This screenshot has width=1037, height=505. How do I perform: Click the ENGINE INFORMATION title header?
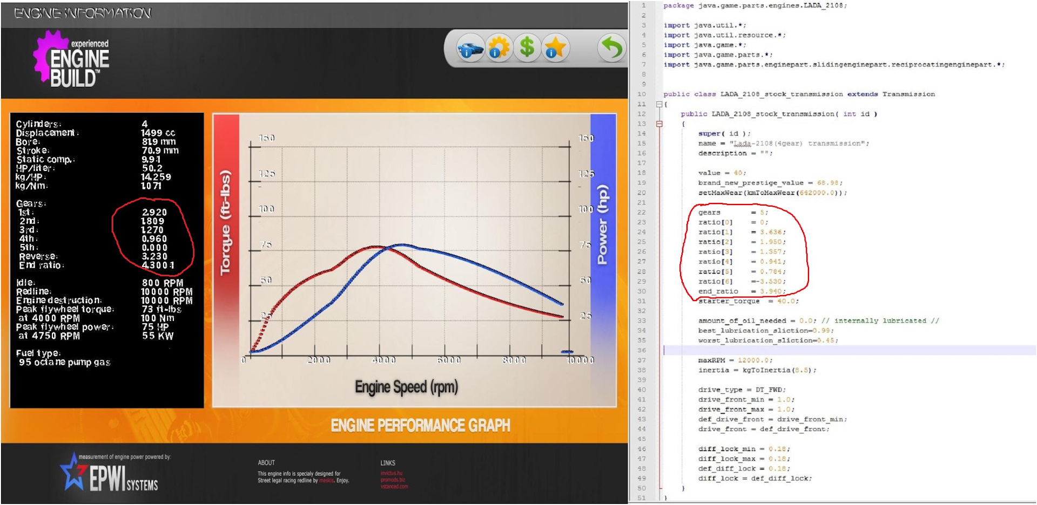coord(83,13)
